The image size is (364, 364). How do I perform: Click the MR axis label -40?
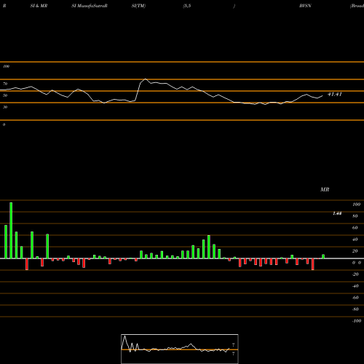click(x=355, y=286)
